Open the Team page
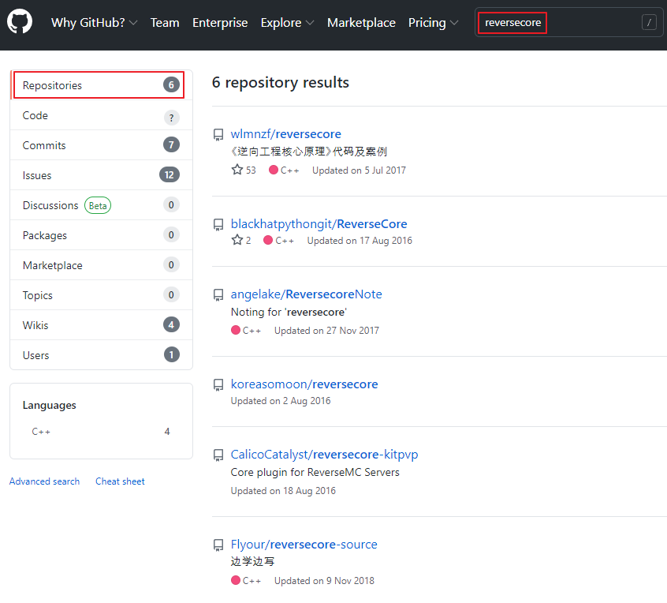Viewport: 667px width, 603px height. 165,23
